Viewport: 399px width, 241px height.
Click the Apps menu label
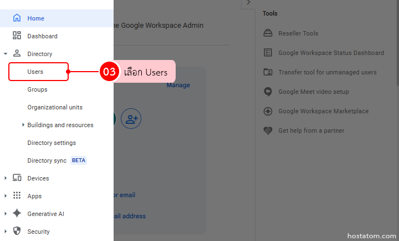(x=34, y=196)
